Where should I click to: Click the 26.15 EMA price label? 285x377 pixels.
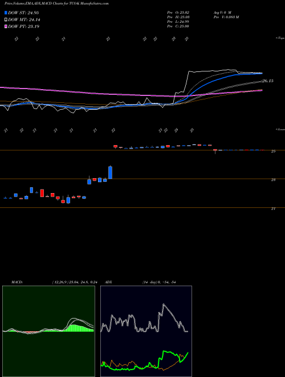coord(268,81)
